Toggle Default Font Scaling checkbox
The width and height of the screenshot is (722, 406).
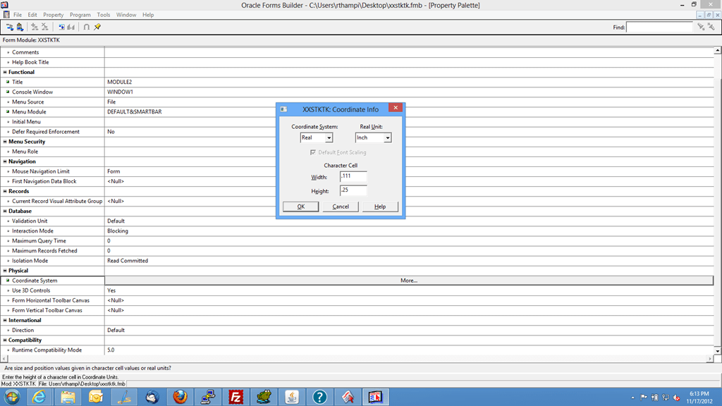(x=313, y=152)
